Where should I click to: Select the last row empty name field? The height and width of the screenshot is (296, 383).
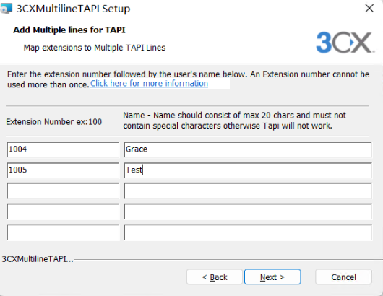click(x=248, y=232)
